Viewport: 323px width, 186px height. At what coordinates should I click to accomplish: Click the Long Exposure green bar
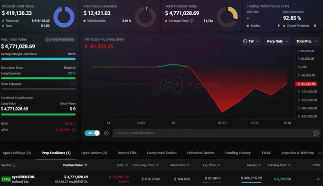[x=38, y=78]
